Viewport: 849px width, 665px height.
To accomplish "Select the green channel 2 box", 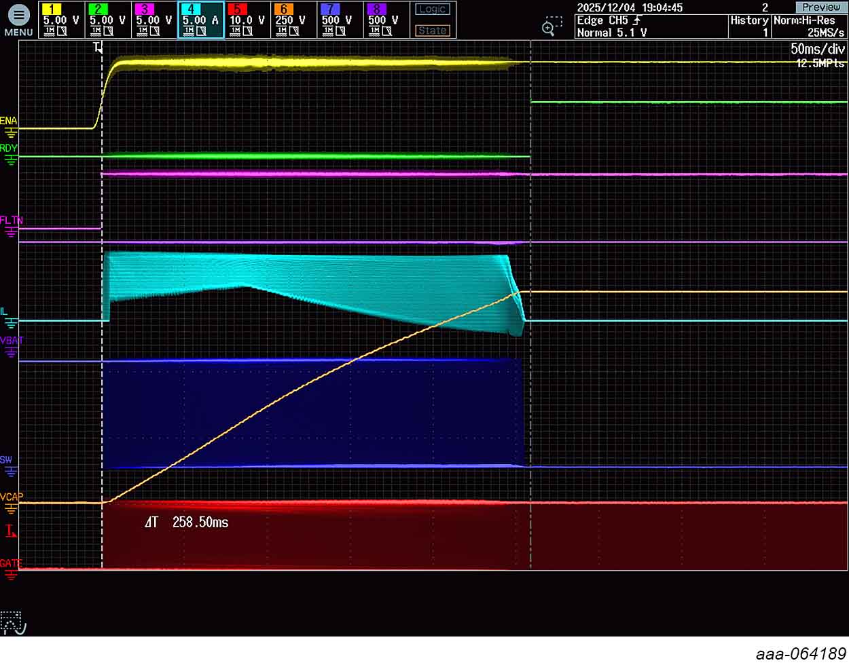I will pos(107,20).
